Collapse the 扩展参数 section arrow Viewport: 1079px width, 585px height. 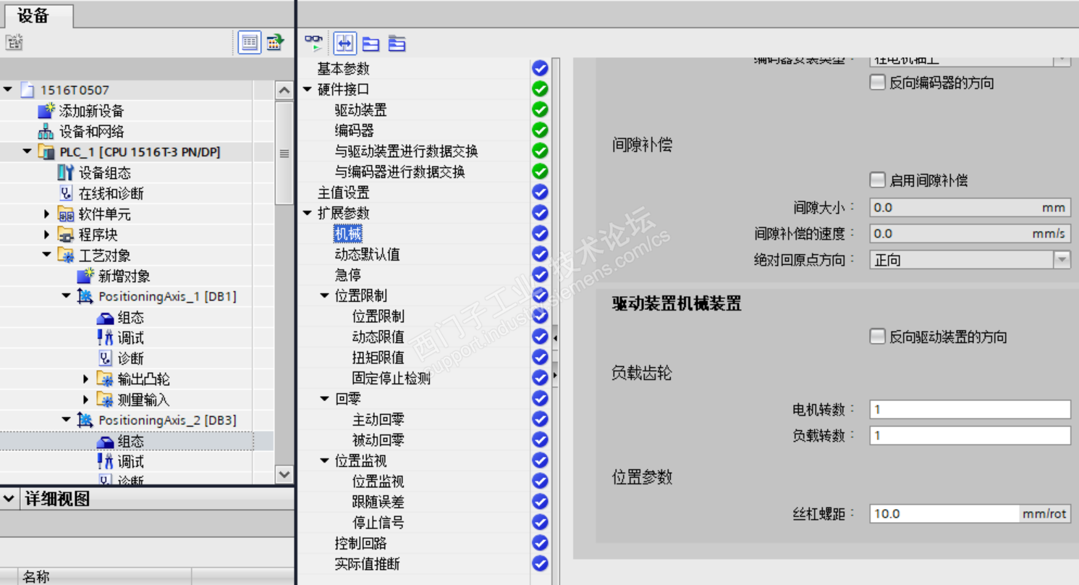click(308, 214)
